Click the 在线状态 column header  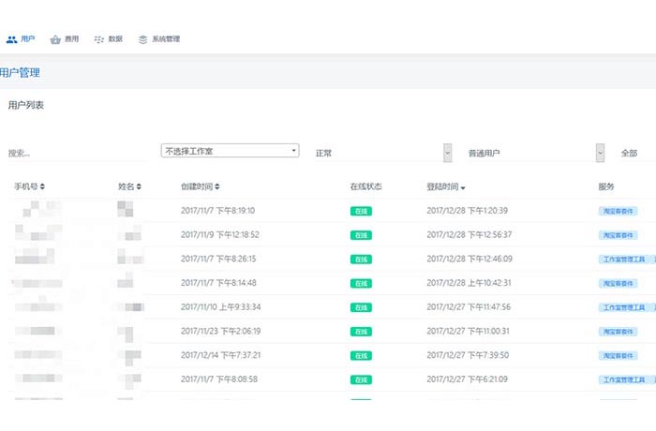[x=365, y=186]
